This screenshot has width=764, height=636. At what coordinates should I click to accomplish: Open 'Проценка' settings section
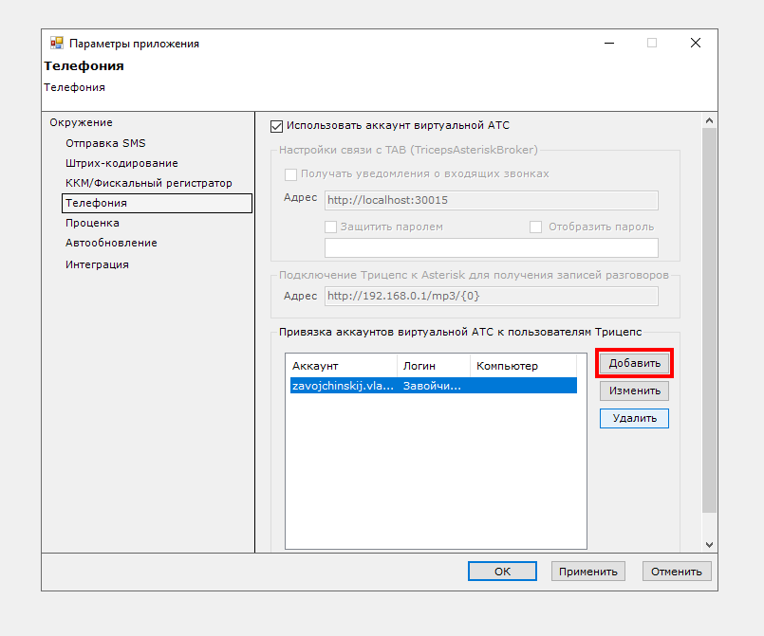click(92, 223)
